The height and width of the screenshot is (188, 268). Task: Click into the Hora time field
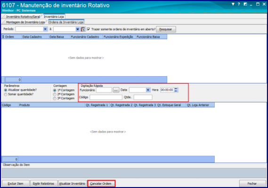(167, 90)
